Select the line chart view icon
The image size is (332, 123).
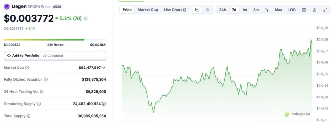197,10
